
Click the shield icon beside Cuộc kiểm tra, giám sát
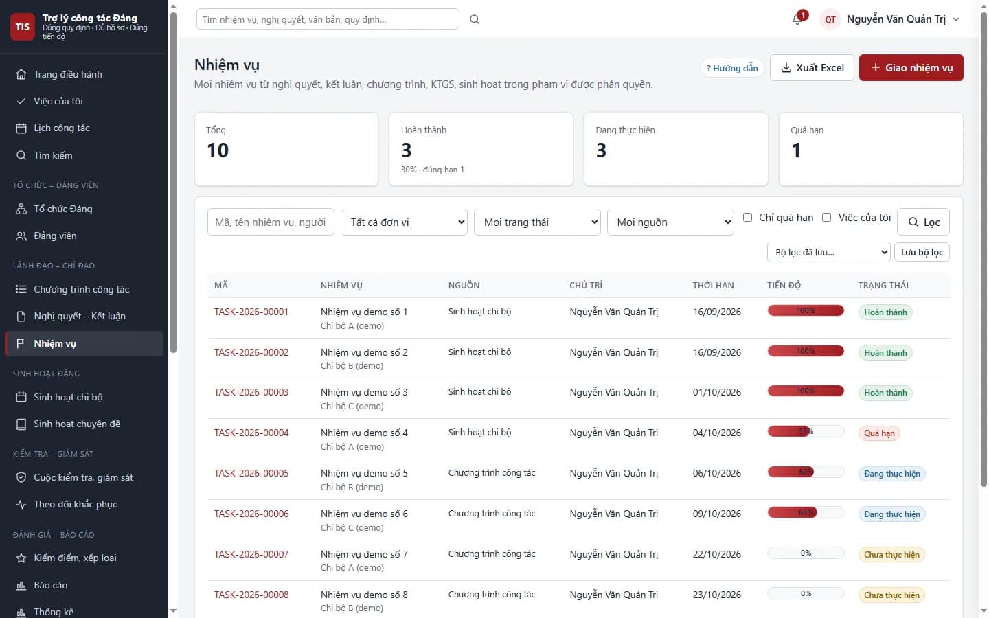pos(21,477)
